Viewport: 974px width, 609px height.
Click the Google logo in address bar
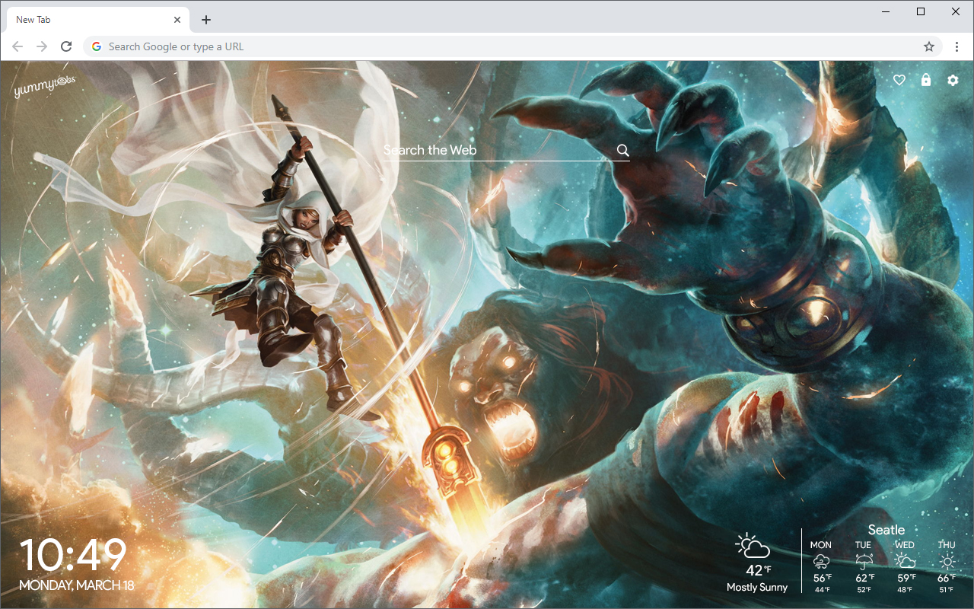(x=97, y=46)
